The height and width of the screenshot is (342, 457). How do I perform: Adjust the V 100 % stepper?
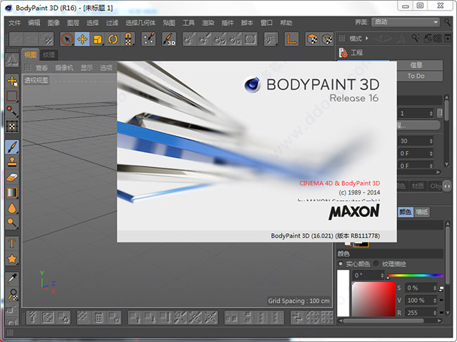click(435, 300)
